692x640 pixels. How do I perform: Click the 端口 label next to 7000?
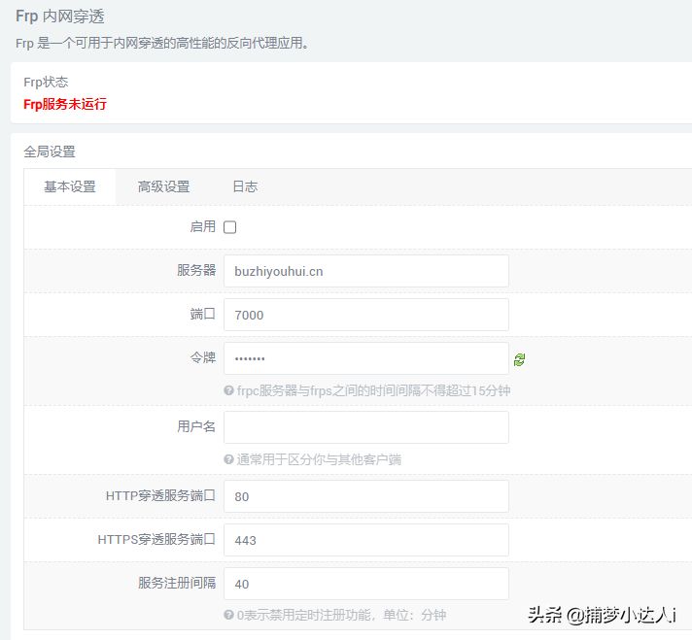(x=203, y=314)
